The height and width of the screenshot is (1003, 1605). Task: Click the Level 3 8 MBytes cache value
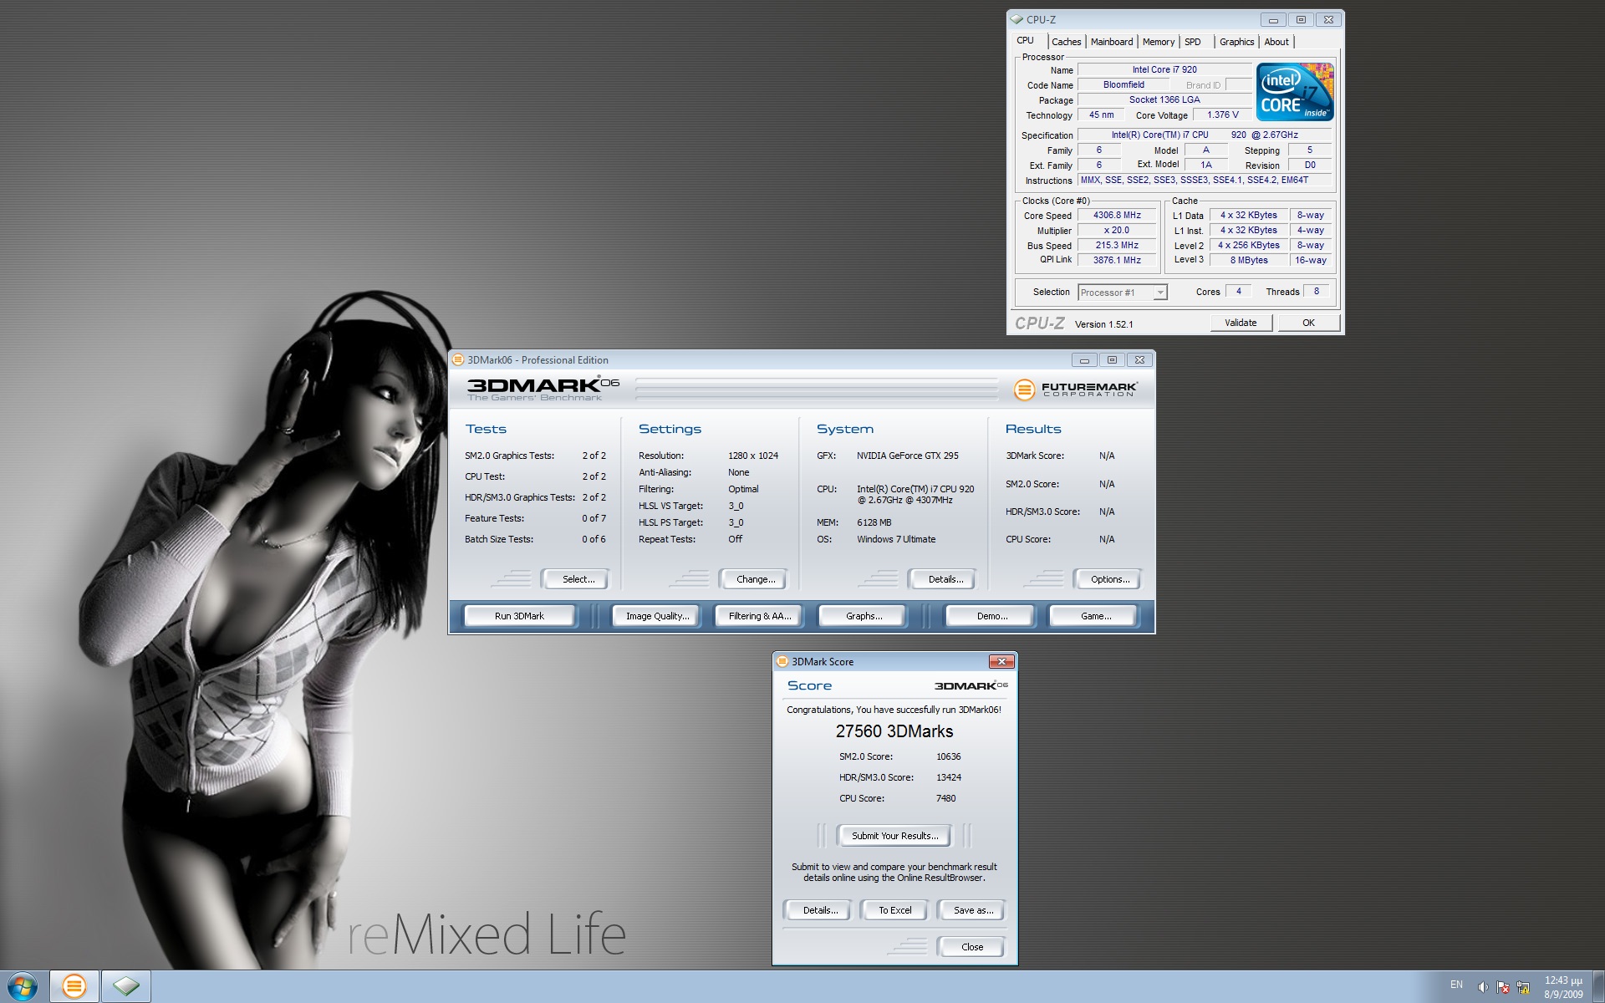click(1248, 261)
